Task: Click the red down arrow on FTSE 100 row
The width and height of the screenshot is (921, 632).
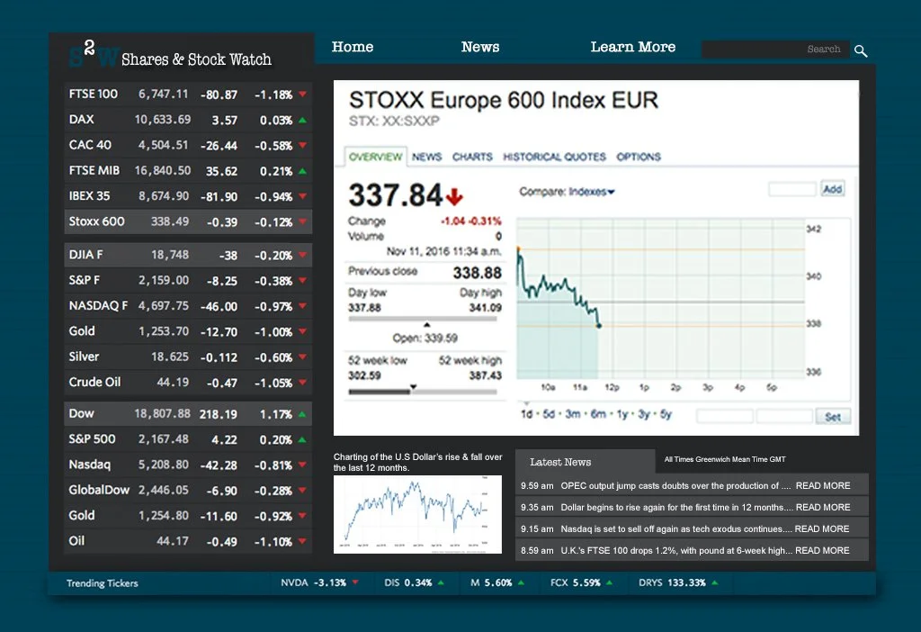Action: (302, 94)
